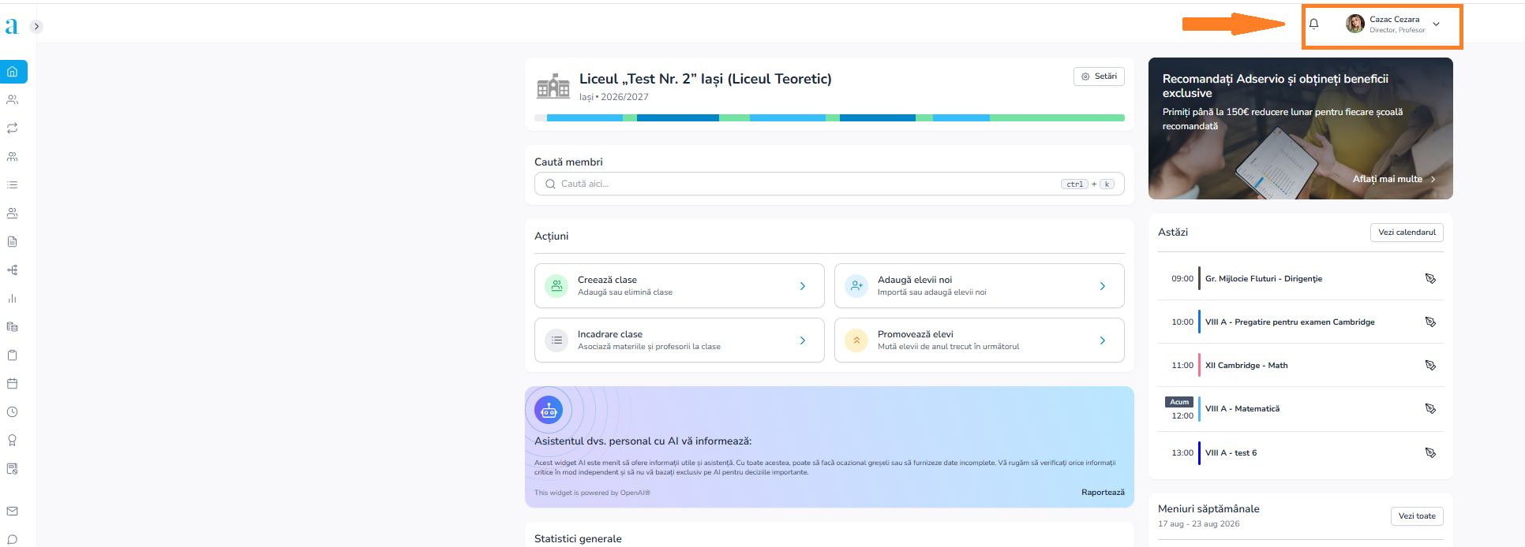Open the bar chart statistics sidebar icon
Image resolution: width=1525 pixels, height=547 pixels.
[x=13, y=299]
